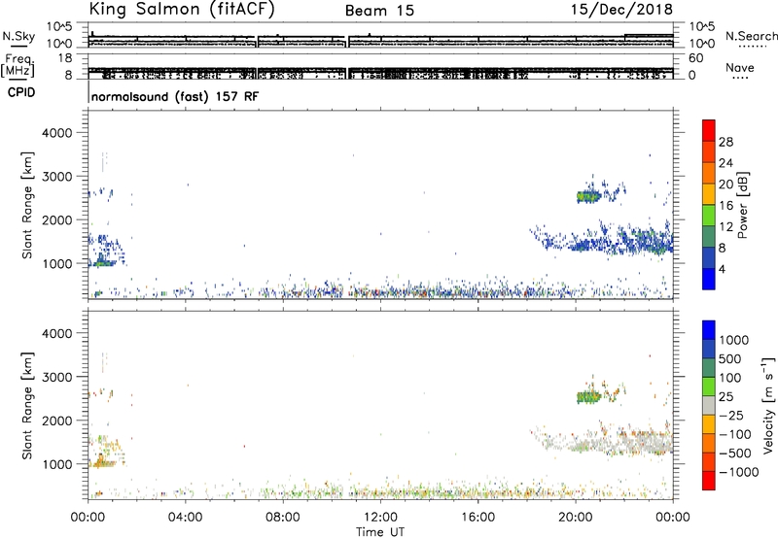Click the CPID row label

pos(21,92)
